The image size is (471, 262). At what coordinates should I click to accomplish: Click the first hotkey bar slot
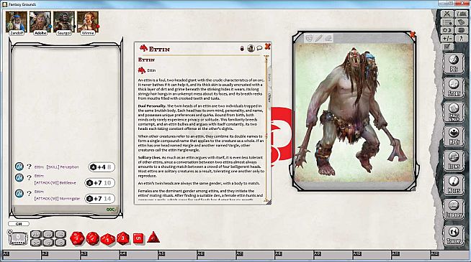point(22,255)
